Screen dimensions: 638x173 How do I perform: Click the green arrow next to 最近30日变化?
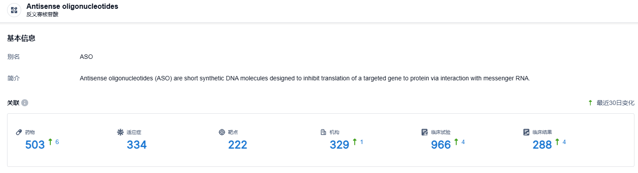(590, 103)
